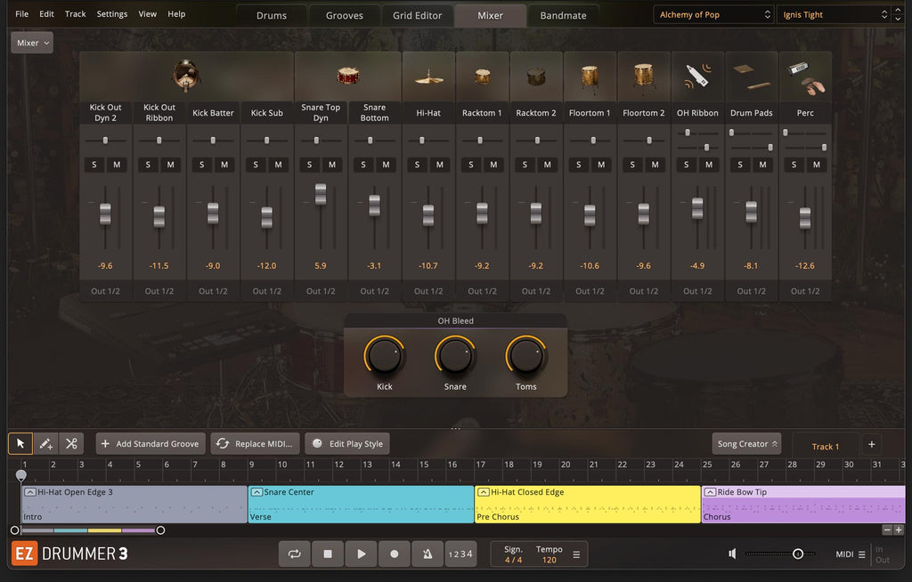Open the tempo menu hamburger icon
Image resolution: width=912 pixels, height=582 pixels.
click(x=576, y=554)
